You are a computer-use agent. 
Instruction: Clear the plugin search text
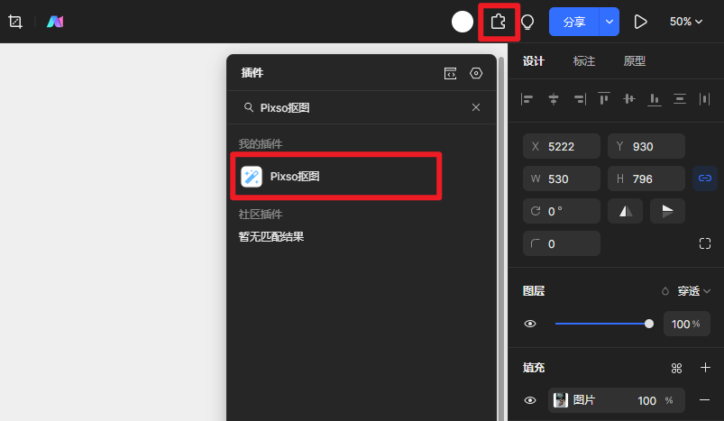(x=476, y=107)
